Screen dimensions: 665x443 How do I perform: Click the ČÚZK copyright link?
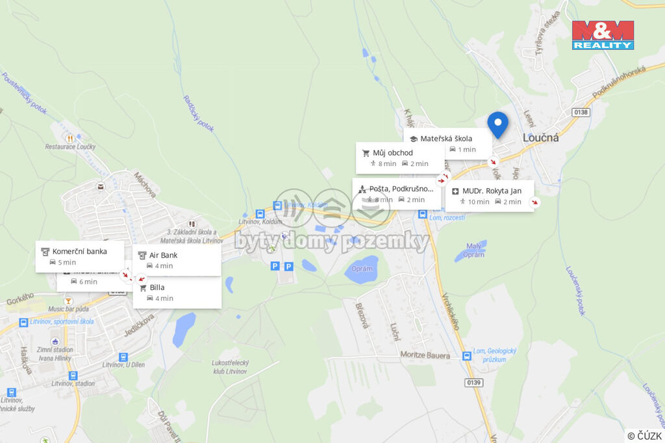pos(644,436)
